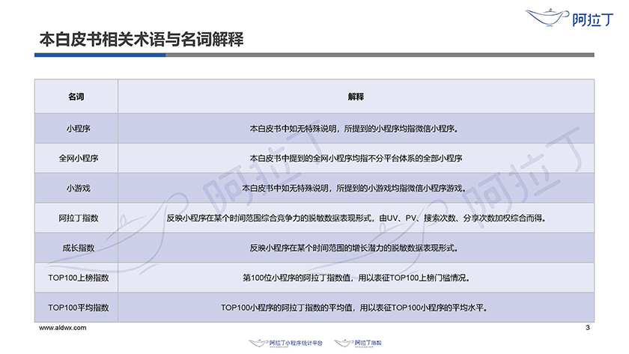Click the page number 3

588,328
